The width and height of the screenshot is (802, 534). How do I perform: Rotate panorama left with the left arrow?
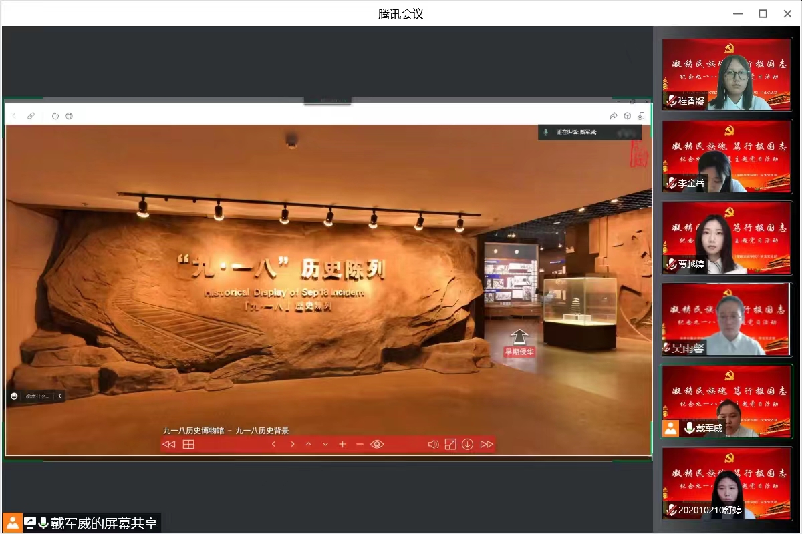pos(273,444)
